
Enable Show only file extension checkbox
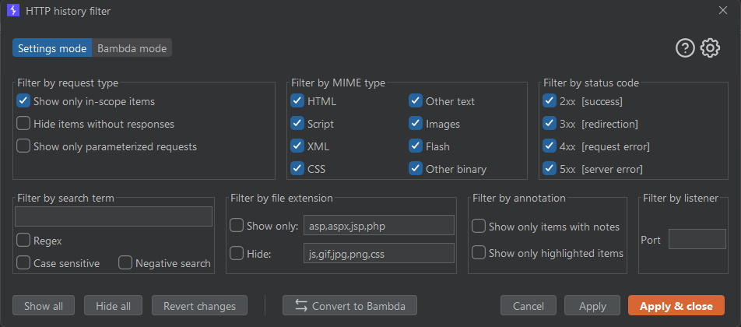point(237,226)
